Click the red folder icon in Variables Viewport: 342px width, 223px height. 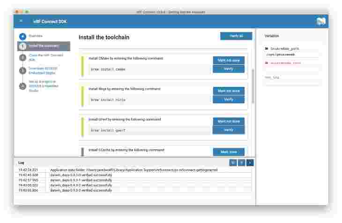pos(267,63)
